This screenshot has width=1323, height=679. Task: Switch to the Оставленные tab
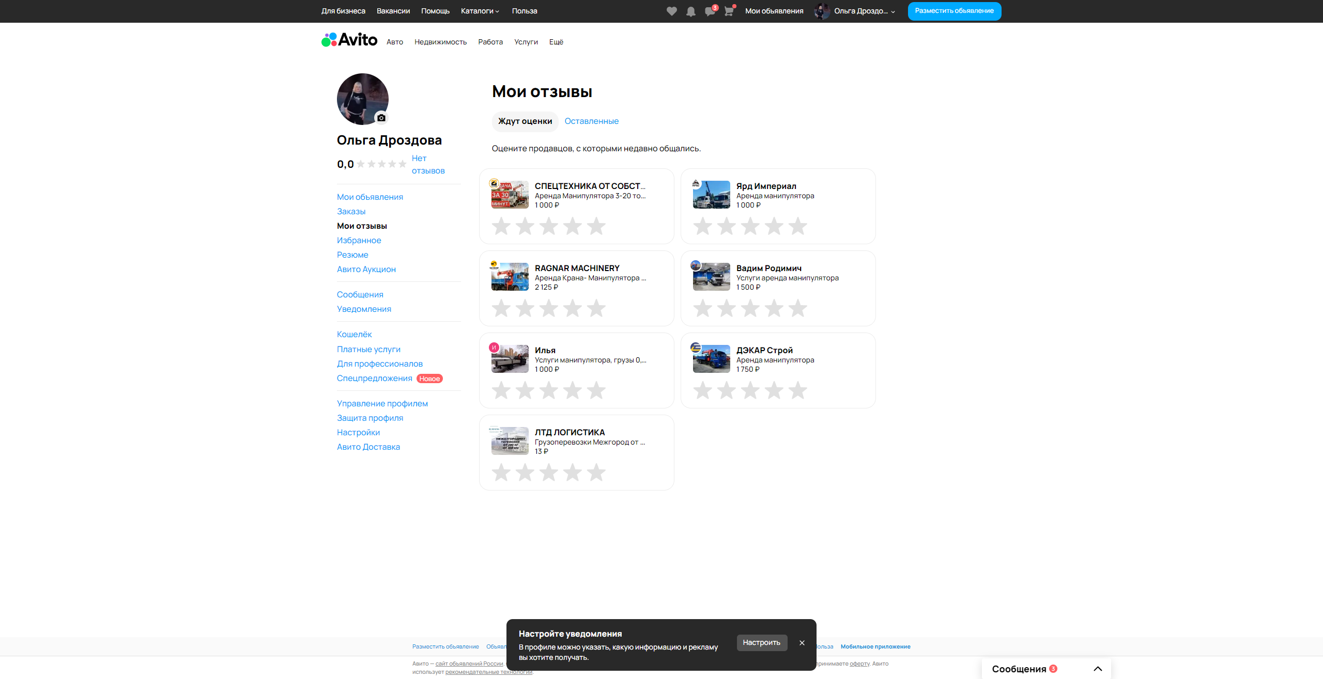591,121
